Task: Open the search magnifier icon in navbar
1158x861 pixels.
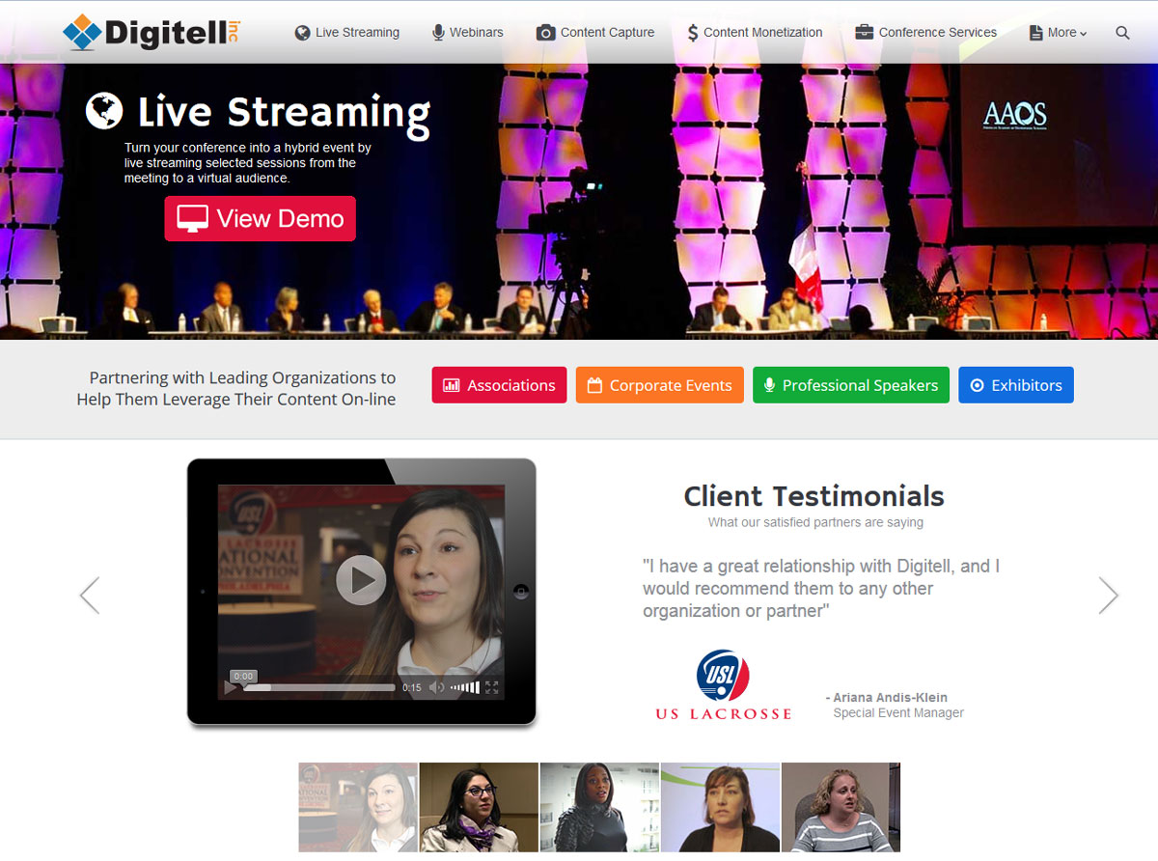Action: point(1122,33)
